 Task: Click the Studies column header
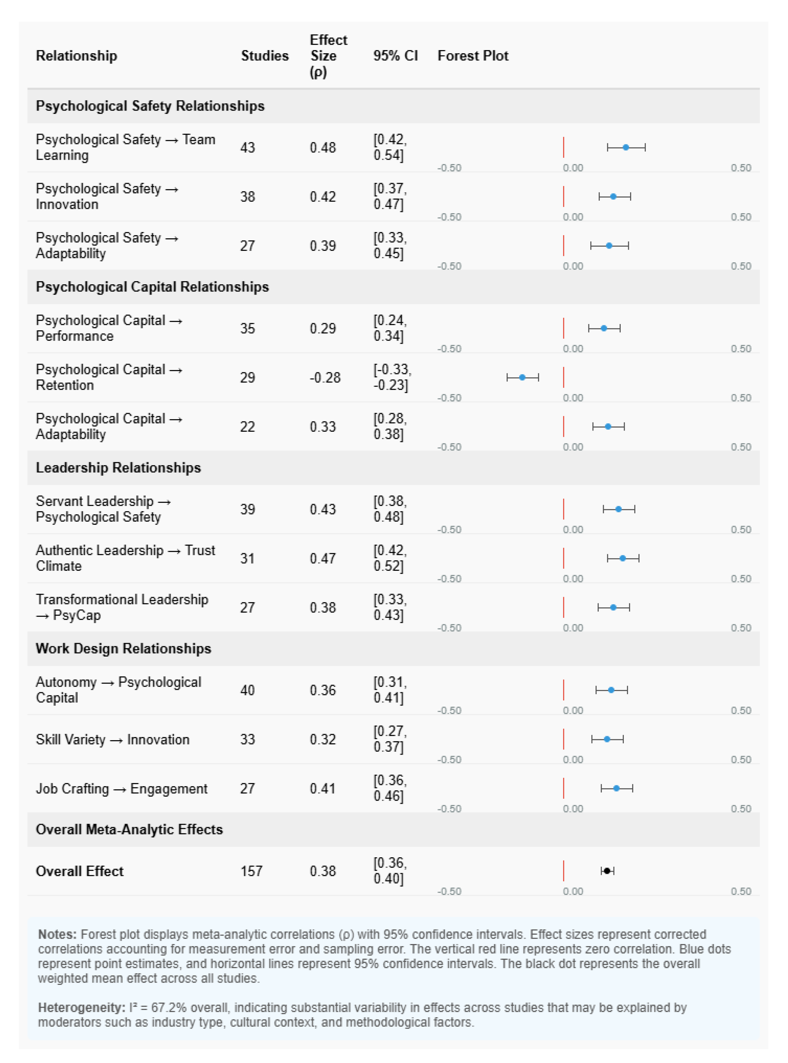click(265, 56)
